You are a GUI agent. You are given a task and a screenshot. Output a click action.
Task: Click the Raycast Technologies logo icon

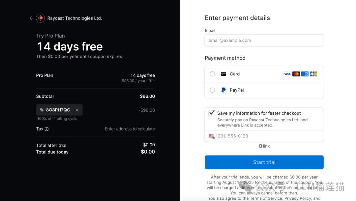point(41,18)
